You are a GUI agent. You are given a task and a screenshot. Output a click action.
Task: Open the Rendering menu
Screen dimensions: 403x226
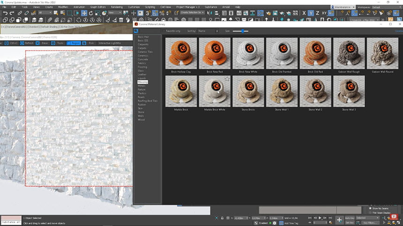pos(117,7)
